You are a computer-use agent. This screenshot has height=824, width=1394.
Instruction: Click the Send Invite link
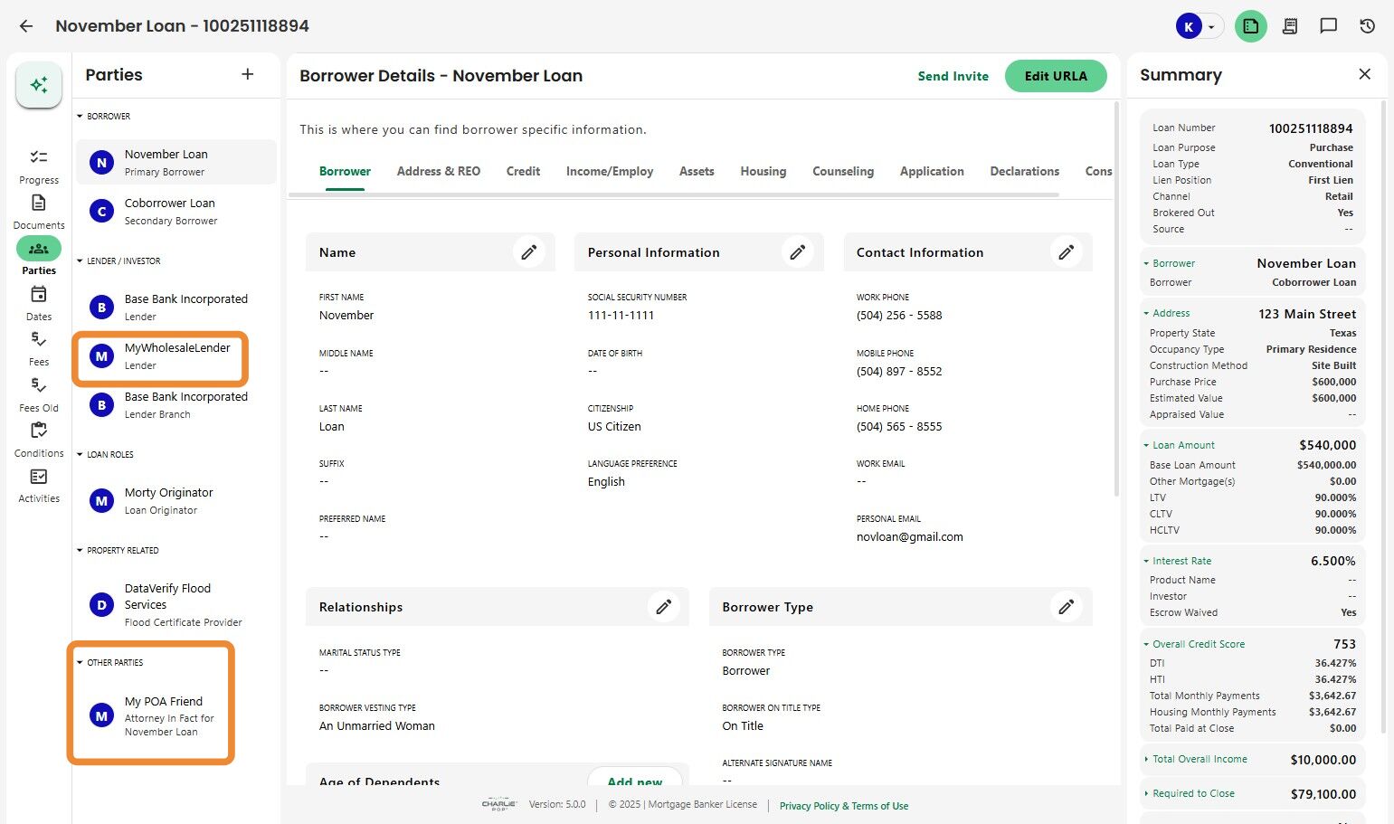click(x=953, y=76)
